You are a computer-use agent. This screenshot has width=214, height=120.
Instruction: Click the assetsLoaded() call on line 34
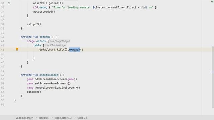[x=44, y=12]
